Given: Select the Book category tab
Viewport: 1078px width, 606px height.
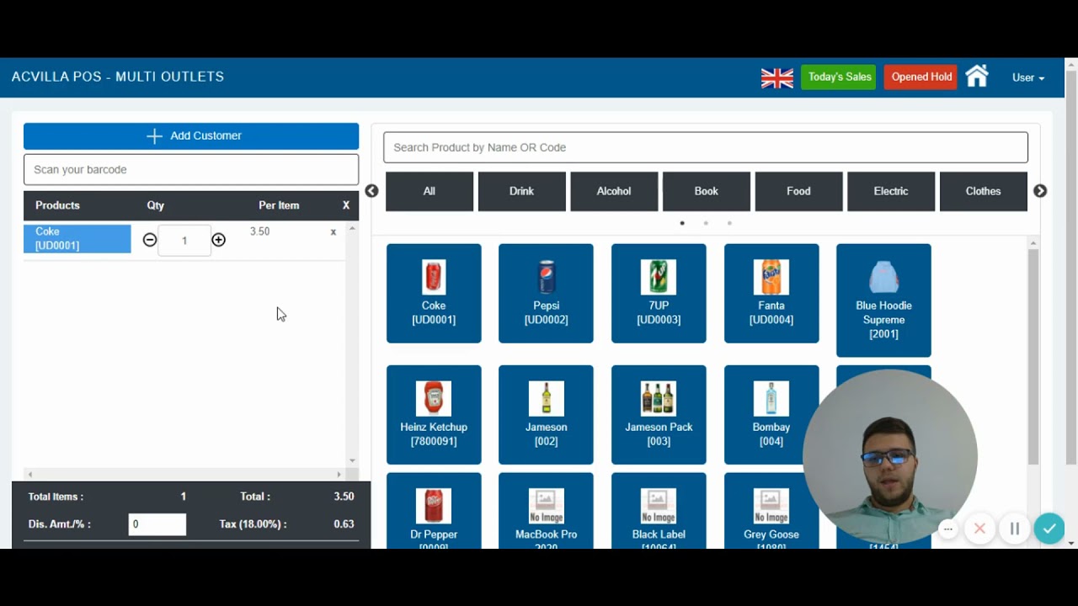Looking at the screenshot, I should tap(707, 192).
